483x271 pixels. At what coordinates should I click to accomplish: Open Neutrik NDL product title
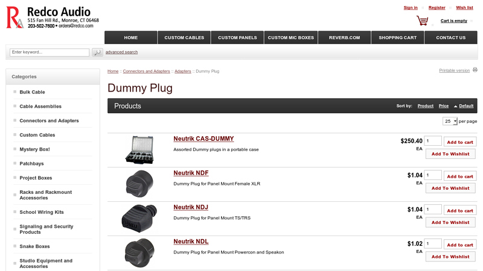click(191, 242)
